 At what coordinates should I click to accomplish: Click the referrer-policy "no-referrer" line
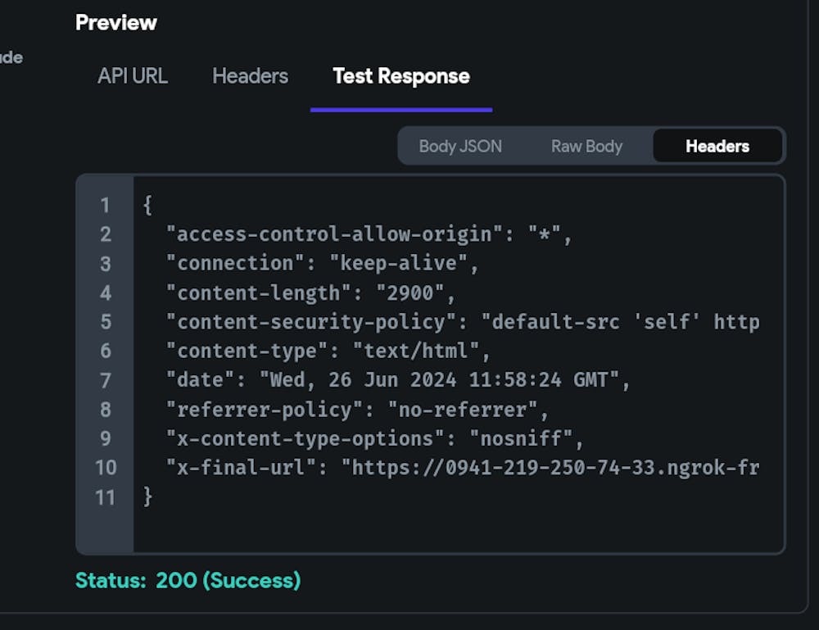(357, 410)
